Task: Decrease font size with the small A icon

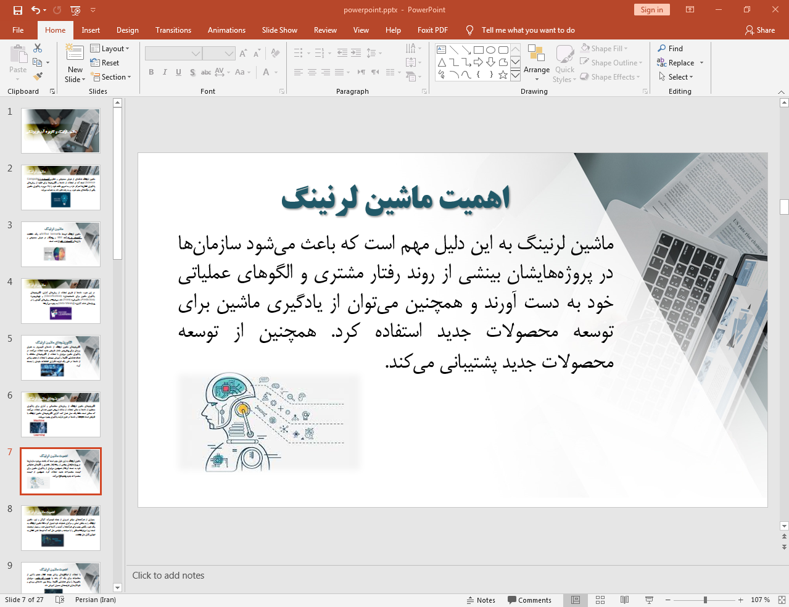Action: tap(257, 54)
